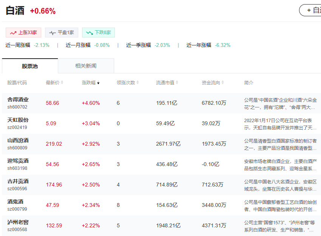Sort by 最新价 using its arrow icon
The width and height of the screenshot is (321, 236).
coord(62,82)
